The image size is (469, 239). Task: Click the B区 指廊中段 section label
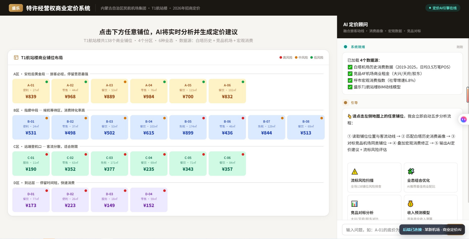coord(49,110)
